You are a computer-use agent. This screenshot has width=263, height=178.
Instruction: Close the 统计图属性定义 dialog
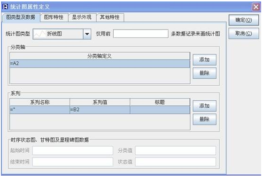(x=256, y=7)
